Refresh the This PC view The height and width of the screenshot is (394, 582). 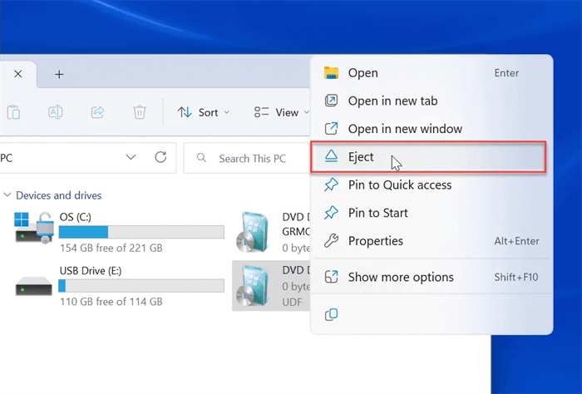[160, 157]
